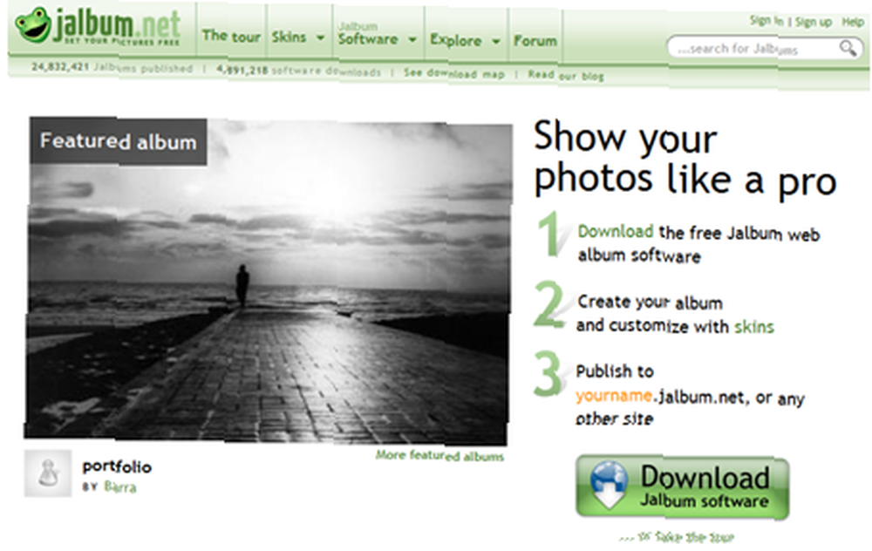Open the Skins menu
The width and height of the screenshot is (872, 551).
click(290, 37)
